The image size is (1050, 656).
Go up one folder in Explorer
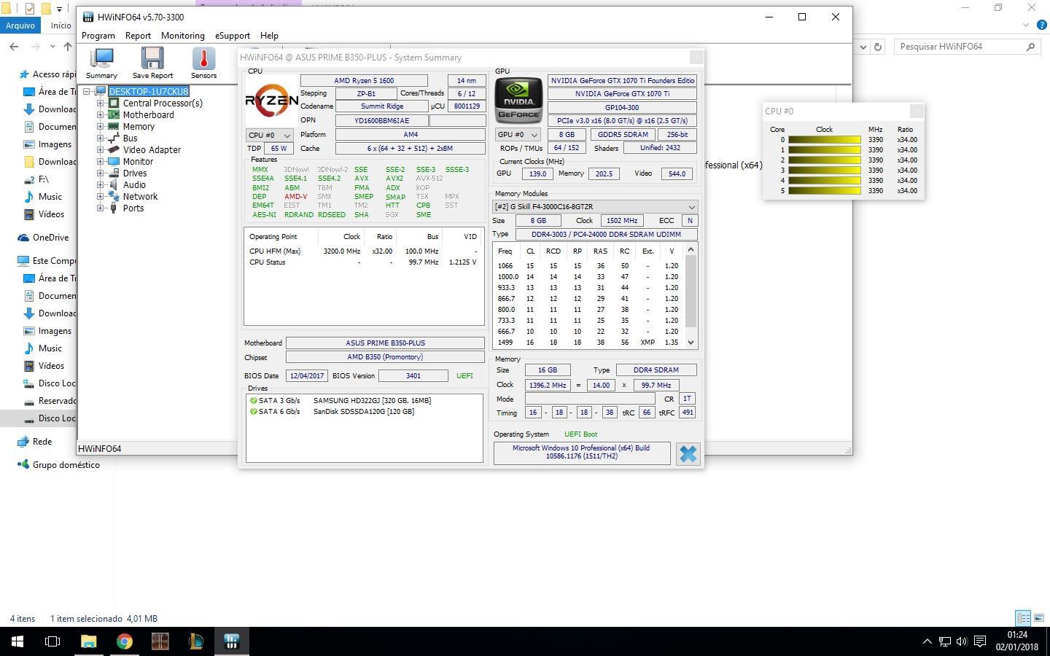pos(68,47)
